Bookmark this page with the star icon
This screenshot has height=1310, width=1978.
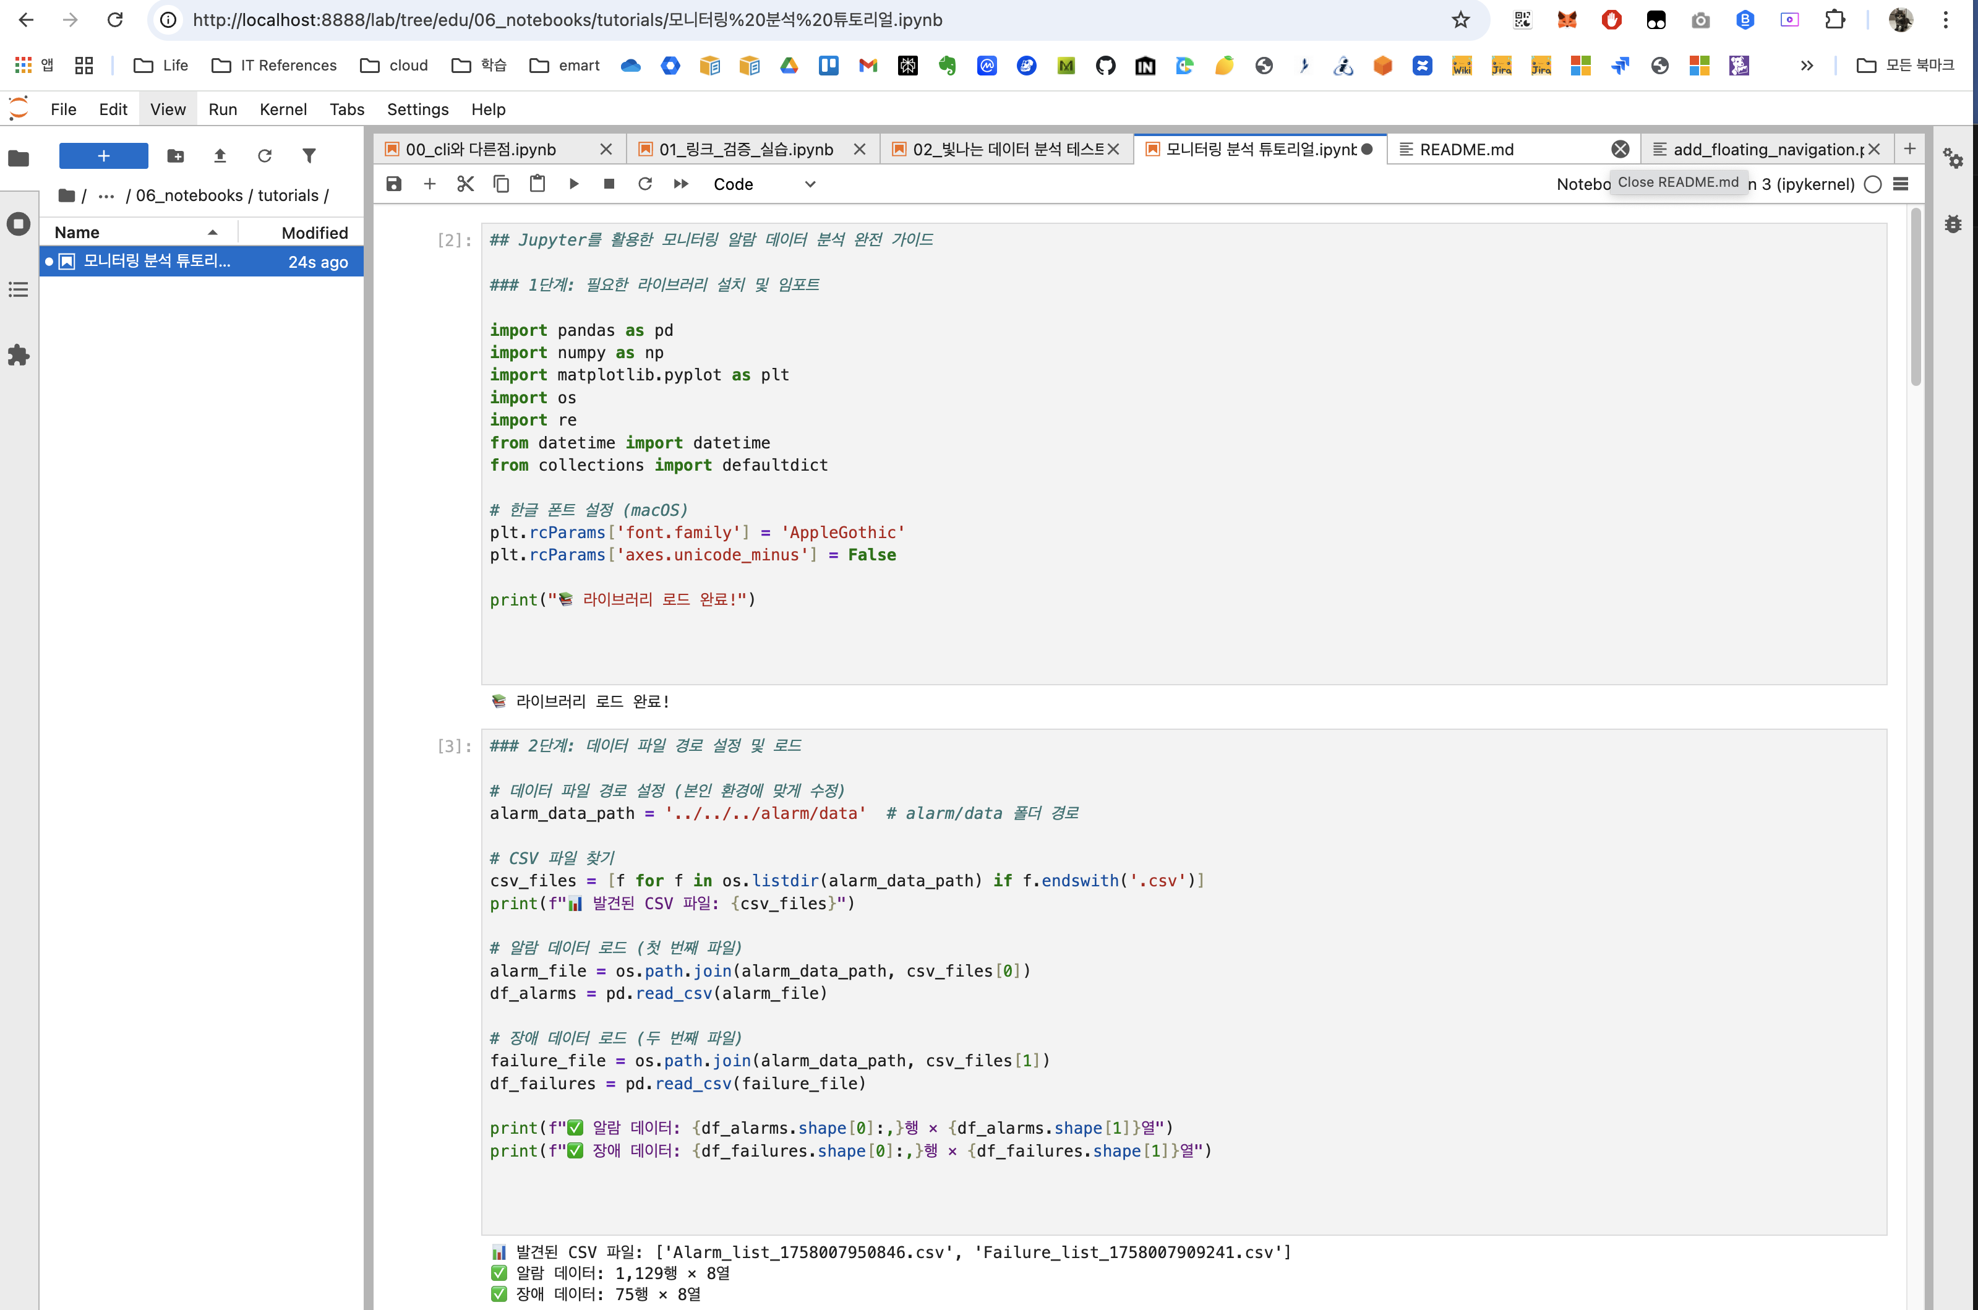(1460, 20)
